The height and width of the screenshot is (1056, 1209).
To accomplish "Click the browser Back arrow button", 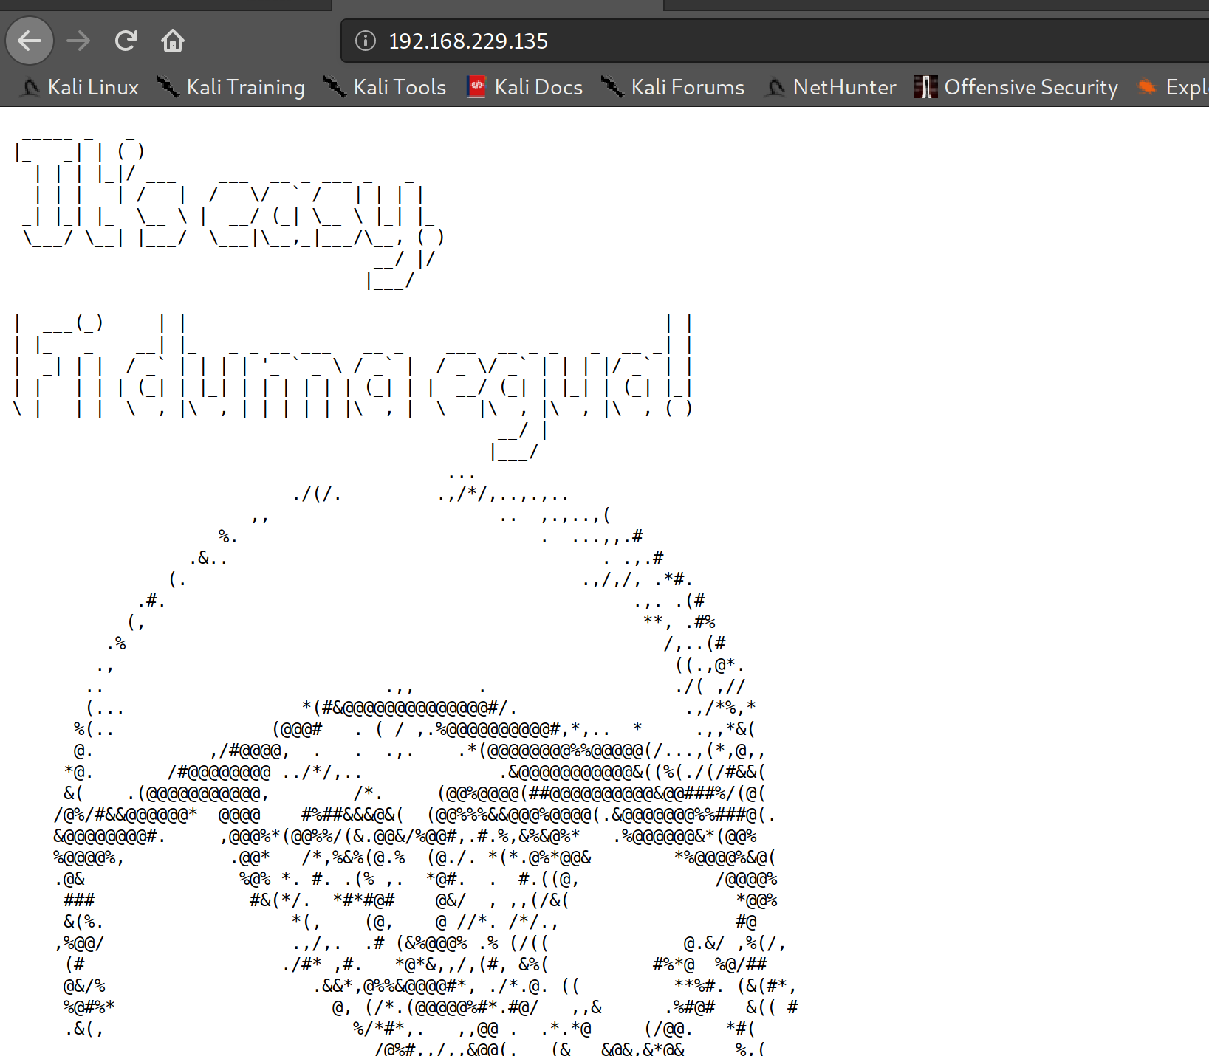I will 30,41.
